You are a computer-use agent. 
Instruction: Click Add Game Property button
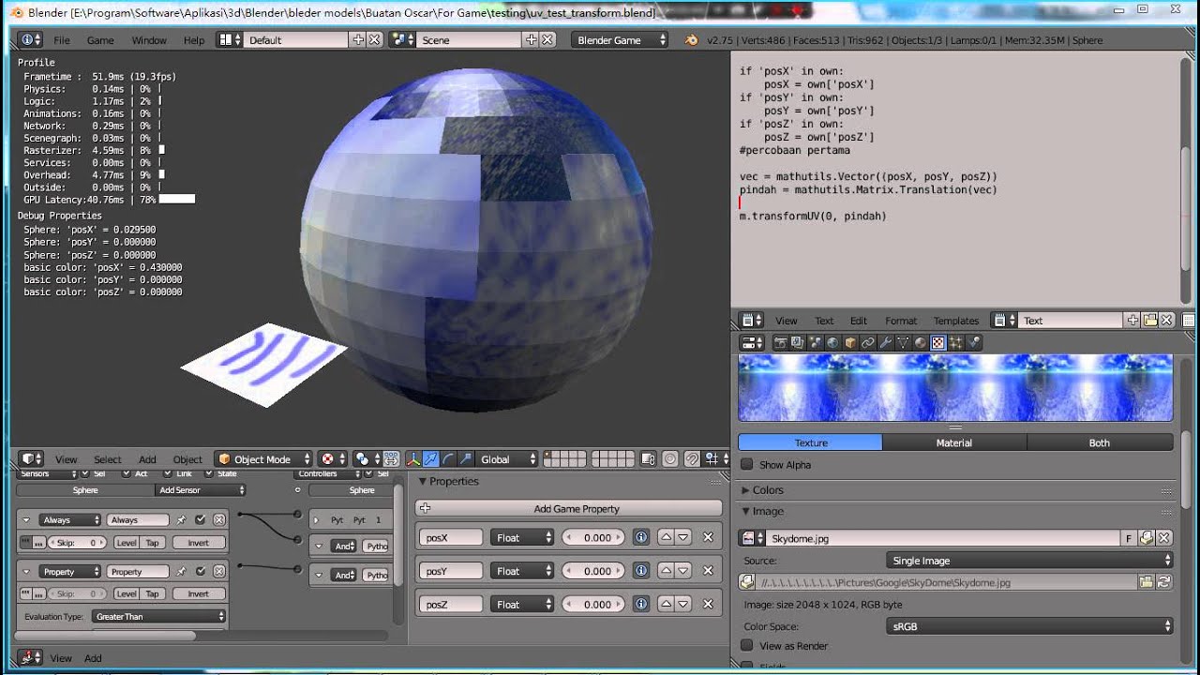coord(568,509)
